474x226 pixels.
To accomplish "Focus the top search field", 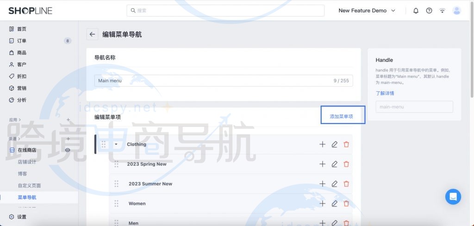I will pos(225,11).
